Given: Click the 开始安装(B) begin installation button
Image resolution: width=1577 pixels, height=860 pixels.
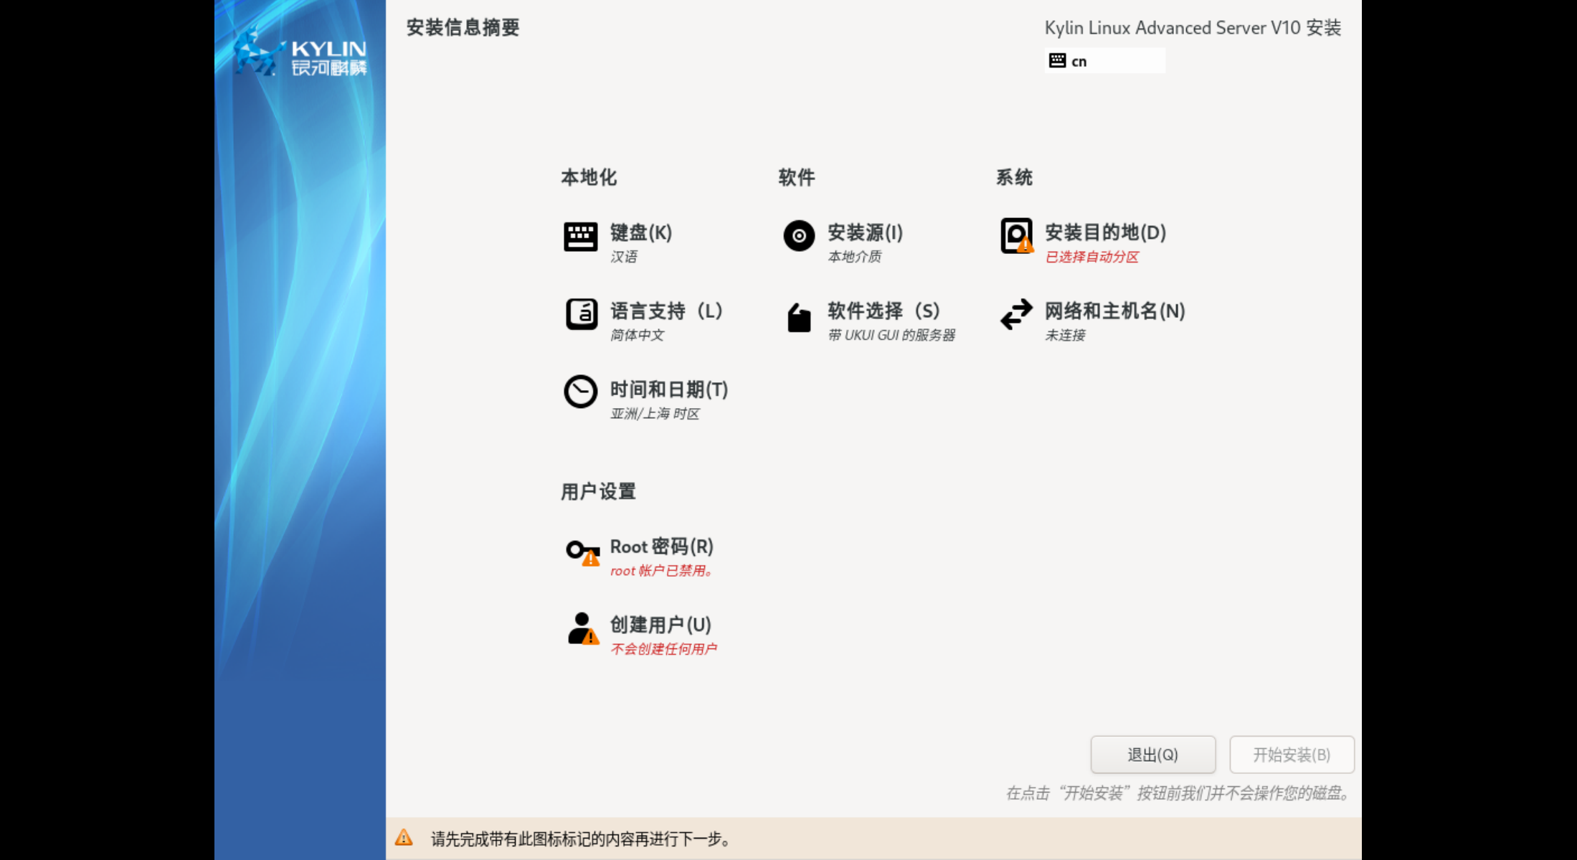Looking at the screenshot, I should (1292, 755).
